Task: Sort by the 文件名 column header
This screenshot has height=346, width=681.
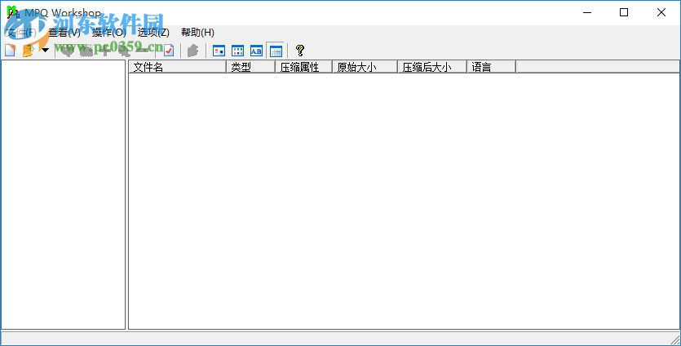Action: (177, 67)
